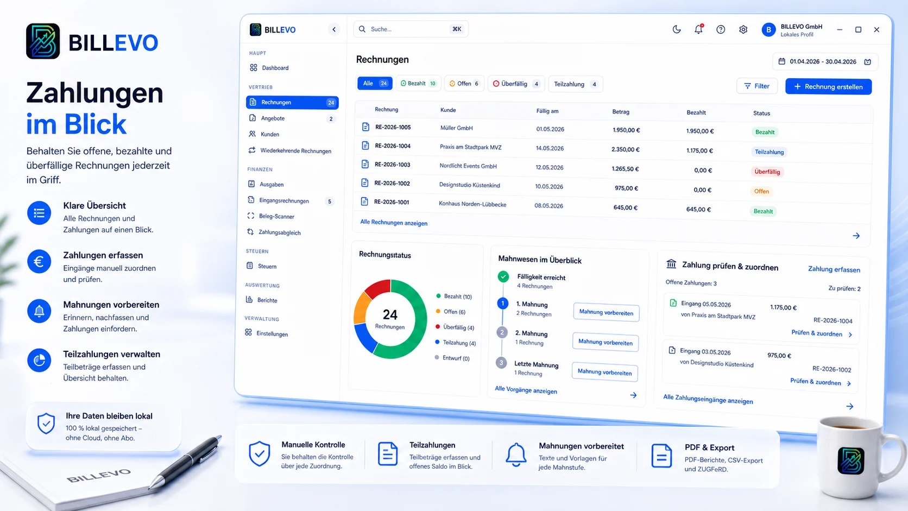Click the arrow beside Alle Zahlungseingänge anzeigen
This screenshot has width=908, height=511.
coord(850,406)
